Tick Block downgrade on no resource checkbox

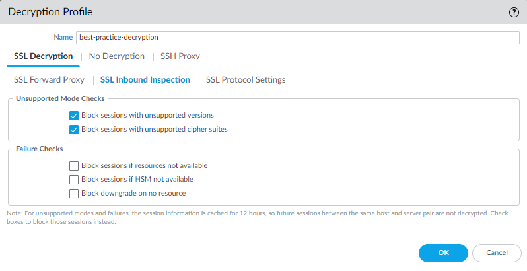pos(74,193)
